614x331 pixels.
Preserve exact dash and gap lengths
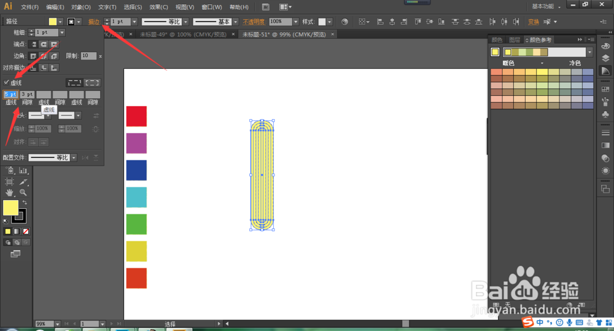coord(74,83)
